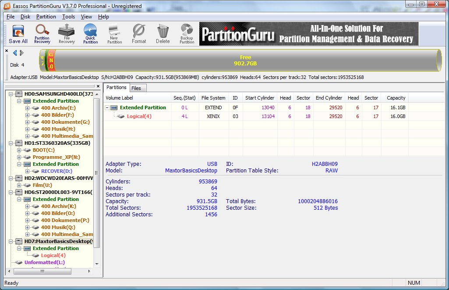Screen dimensions: 449x290
Task: Select the 400 Archiv(K:) tree item
Action: click(58, 206)
